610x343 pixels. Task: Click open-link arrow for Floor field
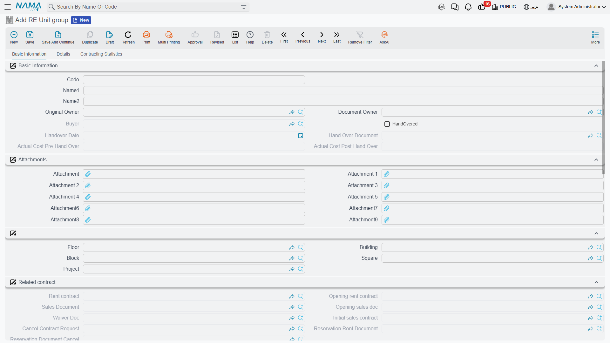coord(292,247)
